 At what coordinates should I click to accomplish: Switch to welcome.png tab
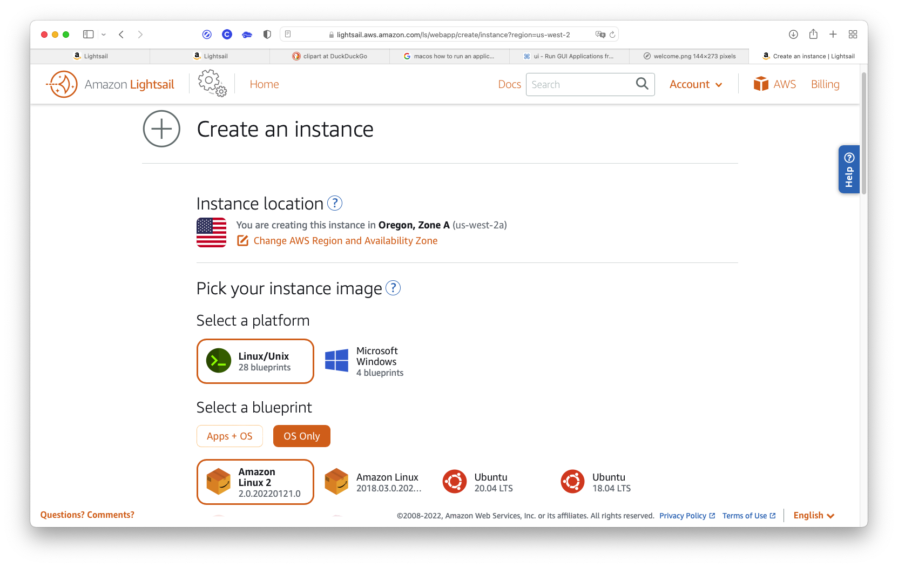pyautogui.click(x=690, y=56)
